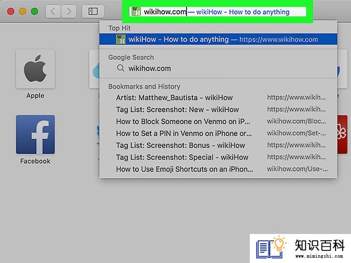Image resolution: width=351 pixels, height=263 pixels.
Task: Open 'How to Set a PIN in Venmo' entry
Action: point(218,133)
